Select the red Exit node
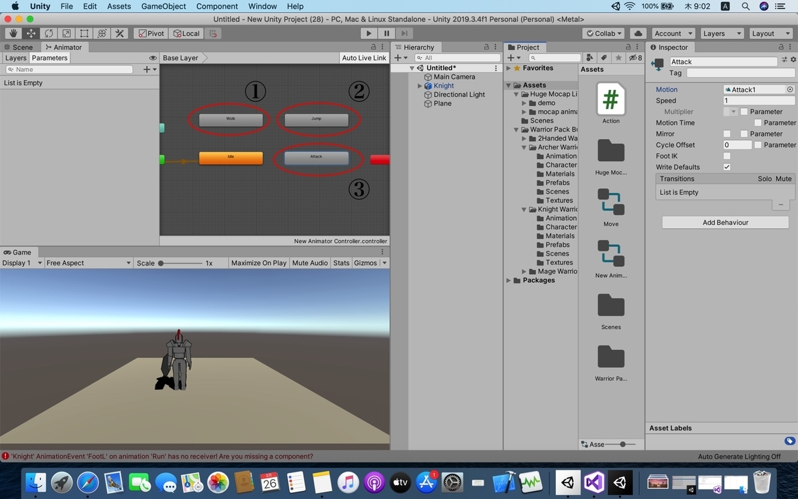This screenshot has height=499, width=798. (380, 160)
